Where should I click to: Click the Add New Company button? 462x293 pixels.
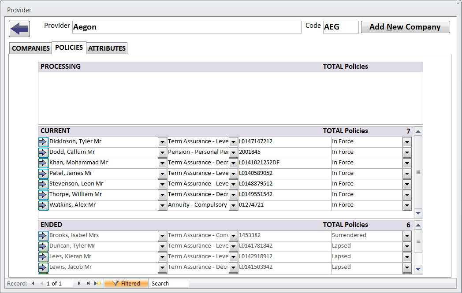[x=405, y=27]
